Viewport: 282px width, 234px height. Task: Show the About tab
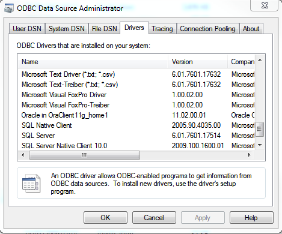pyautogui.click(x=251, y=29)
